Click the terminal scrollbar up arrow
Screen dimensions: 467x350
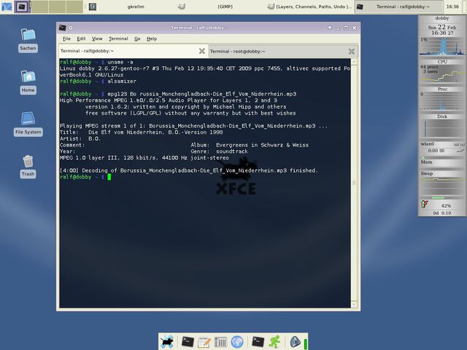tap(354, 61)
